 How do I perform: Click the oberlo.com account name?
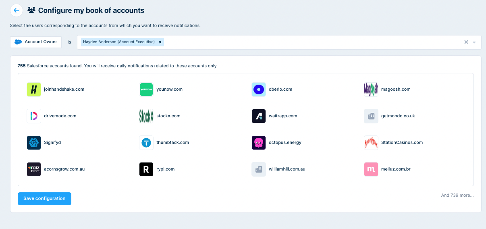coord(280,90)
